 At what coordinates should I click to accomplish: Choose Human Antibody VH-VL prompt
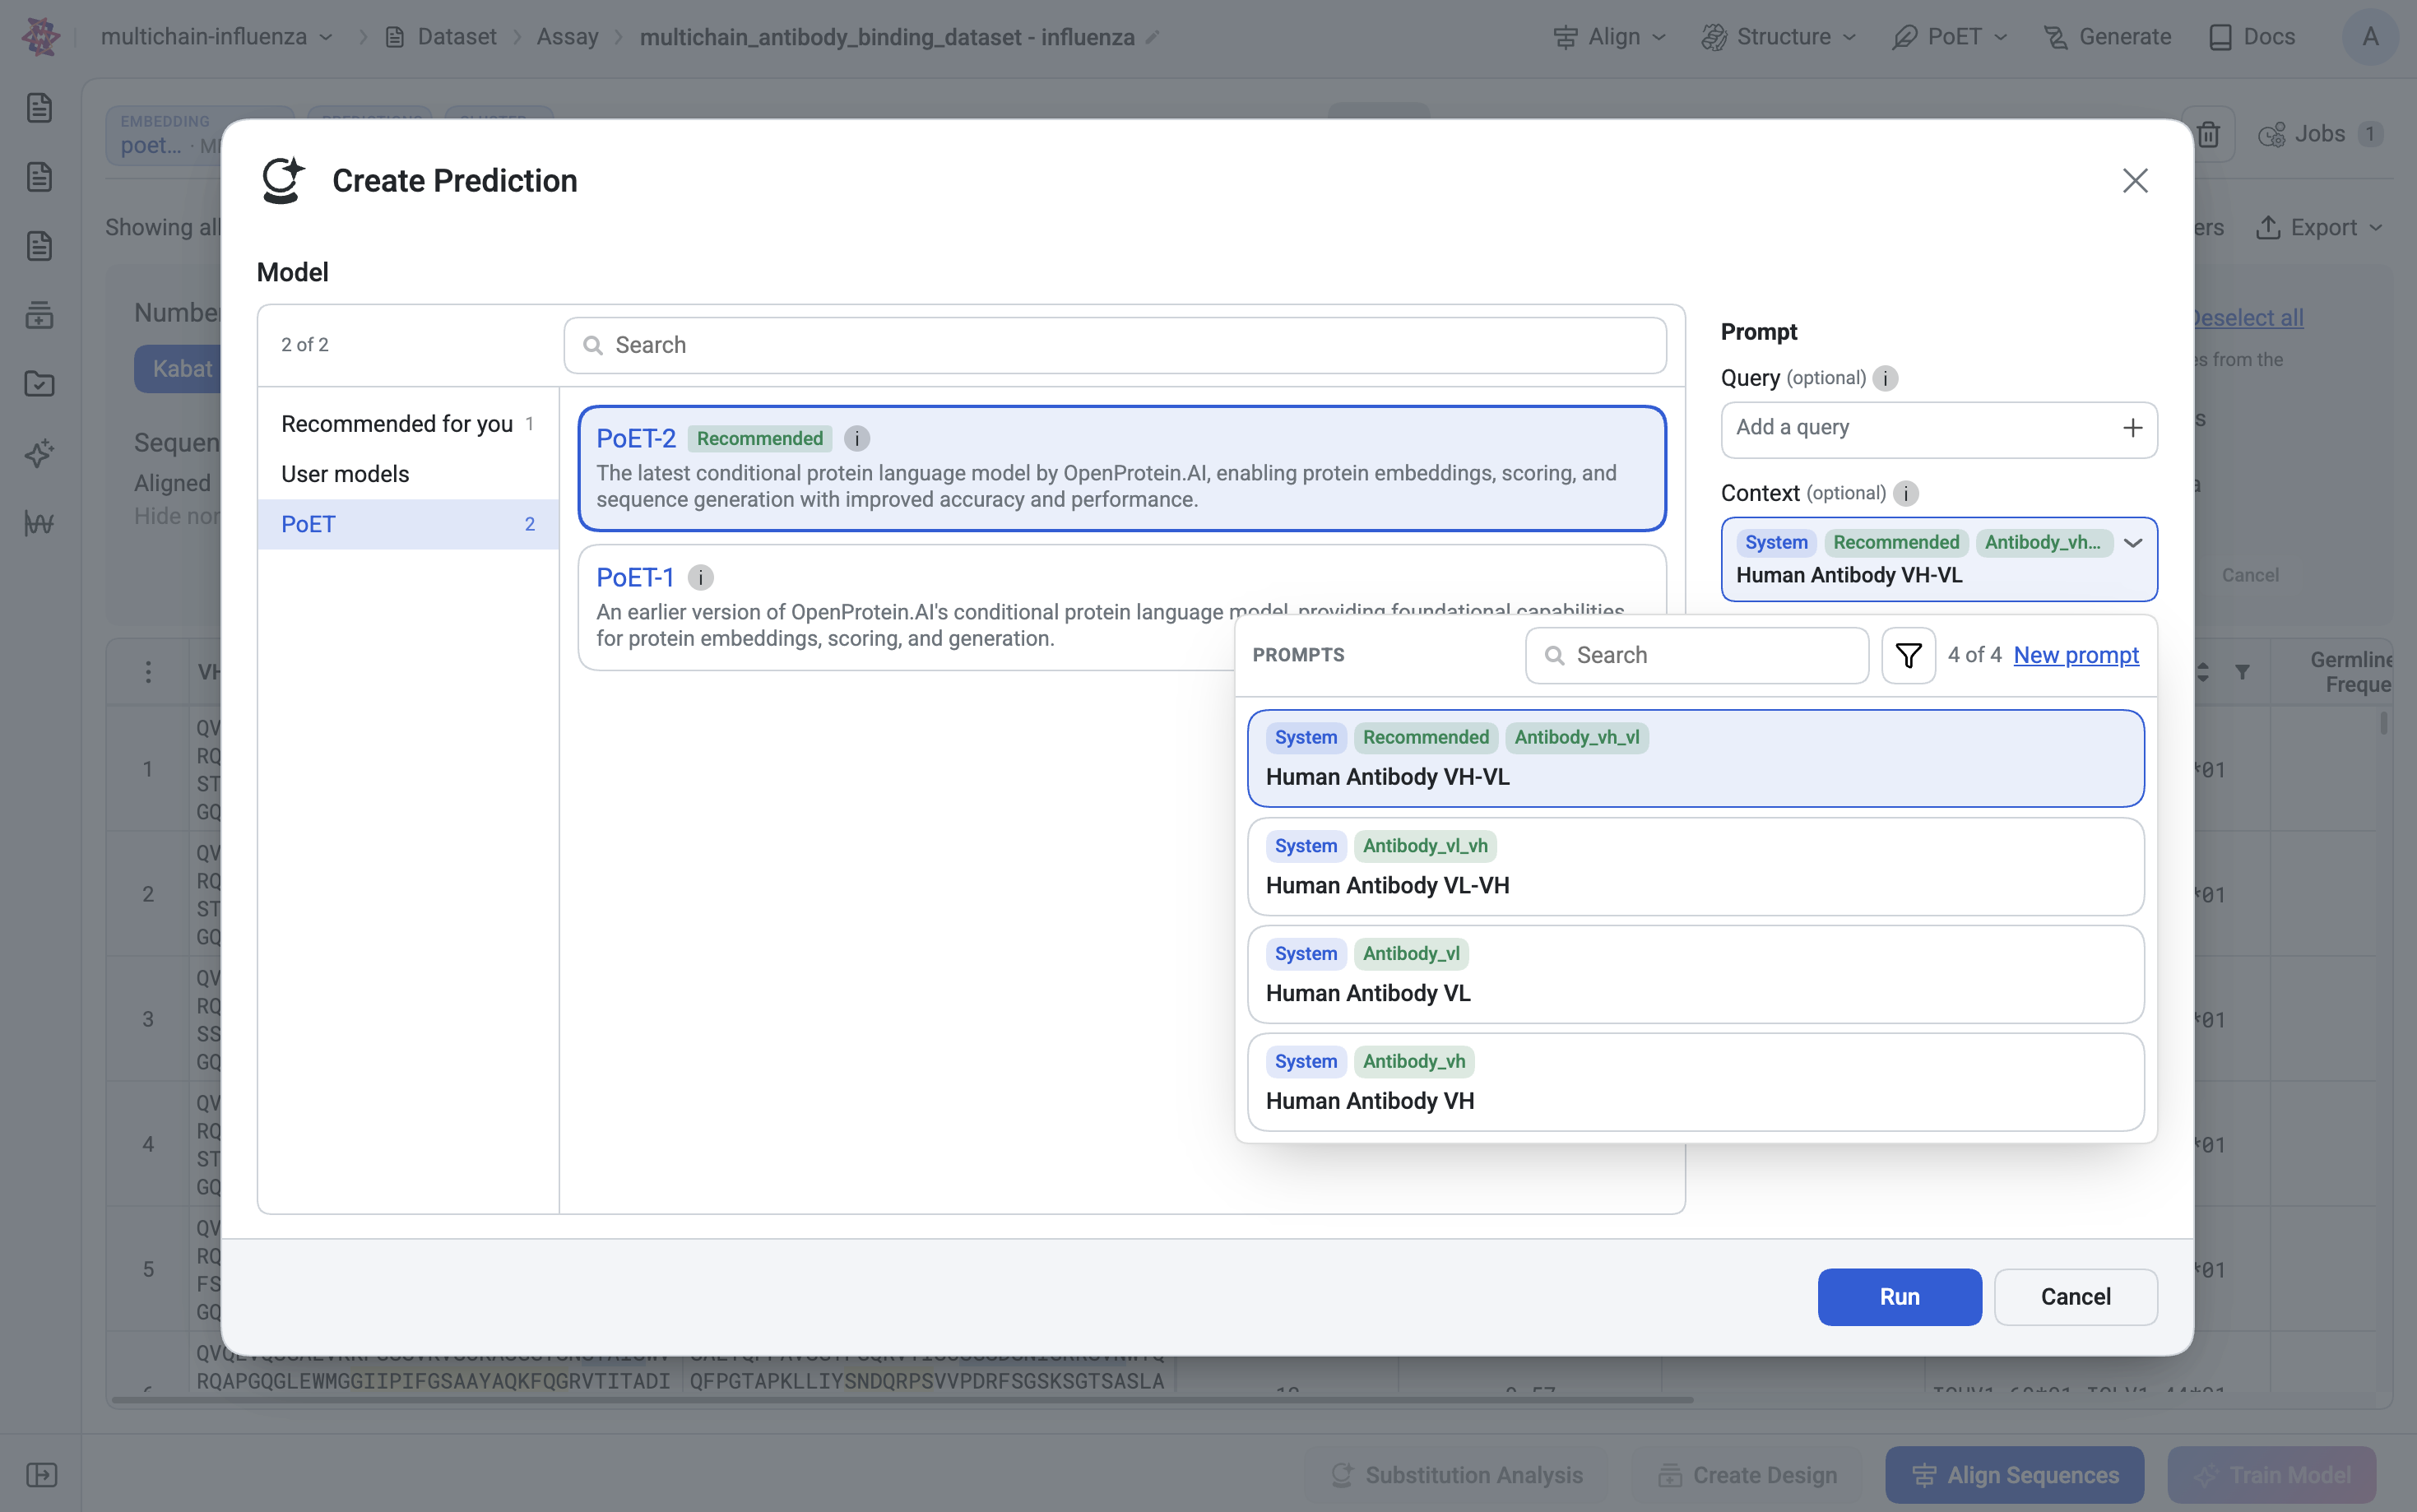(1696, 758)
